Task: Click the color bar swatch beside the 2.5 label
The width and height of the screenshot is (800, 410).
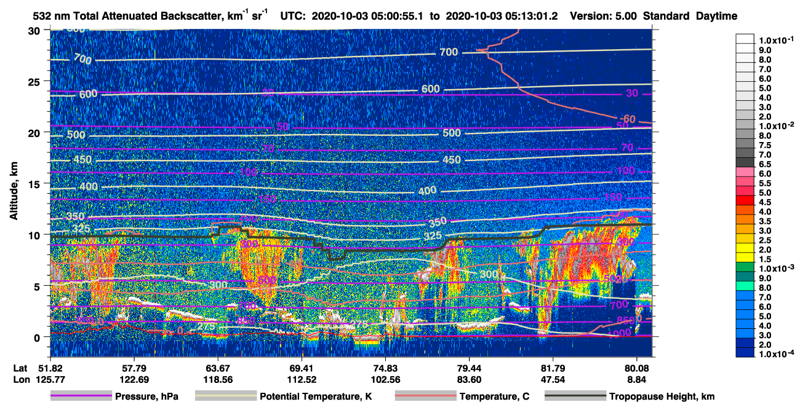Action: [745, 240]
